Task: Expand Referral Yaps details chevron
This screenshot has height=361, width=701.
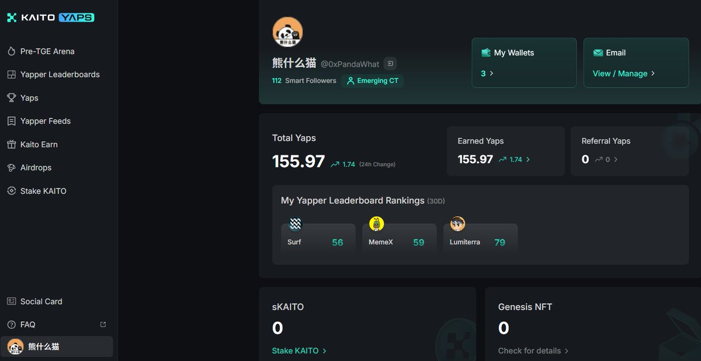Action: tap(616, 159)
